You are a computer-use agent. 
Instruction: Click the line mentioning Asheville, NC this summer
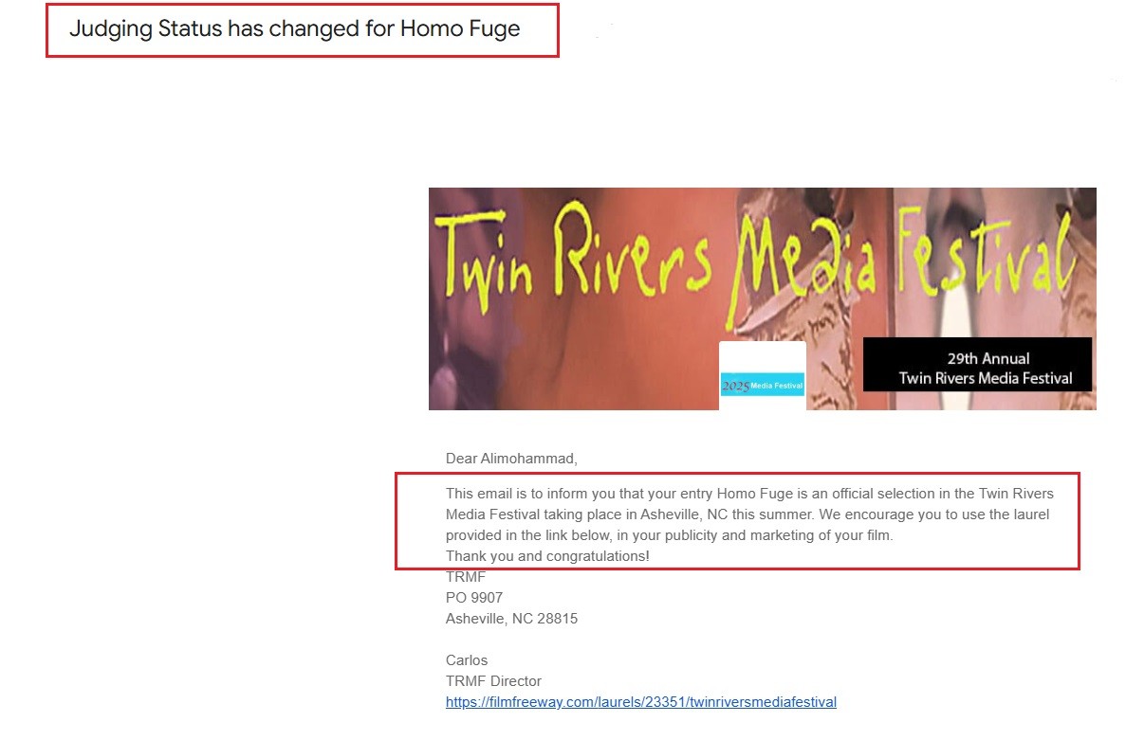(x=748, y=514)
